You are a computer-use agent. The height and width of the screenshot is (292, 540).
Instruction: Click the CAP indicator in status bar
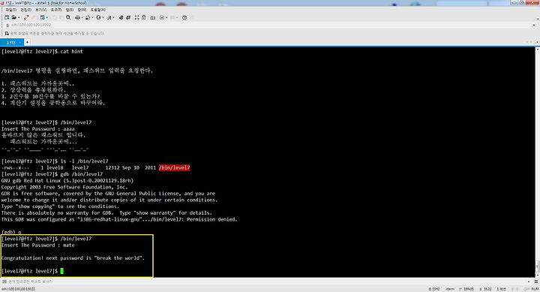coord(526,289)
